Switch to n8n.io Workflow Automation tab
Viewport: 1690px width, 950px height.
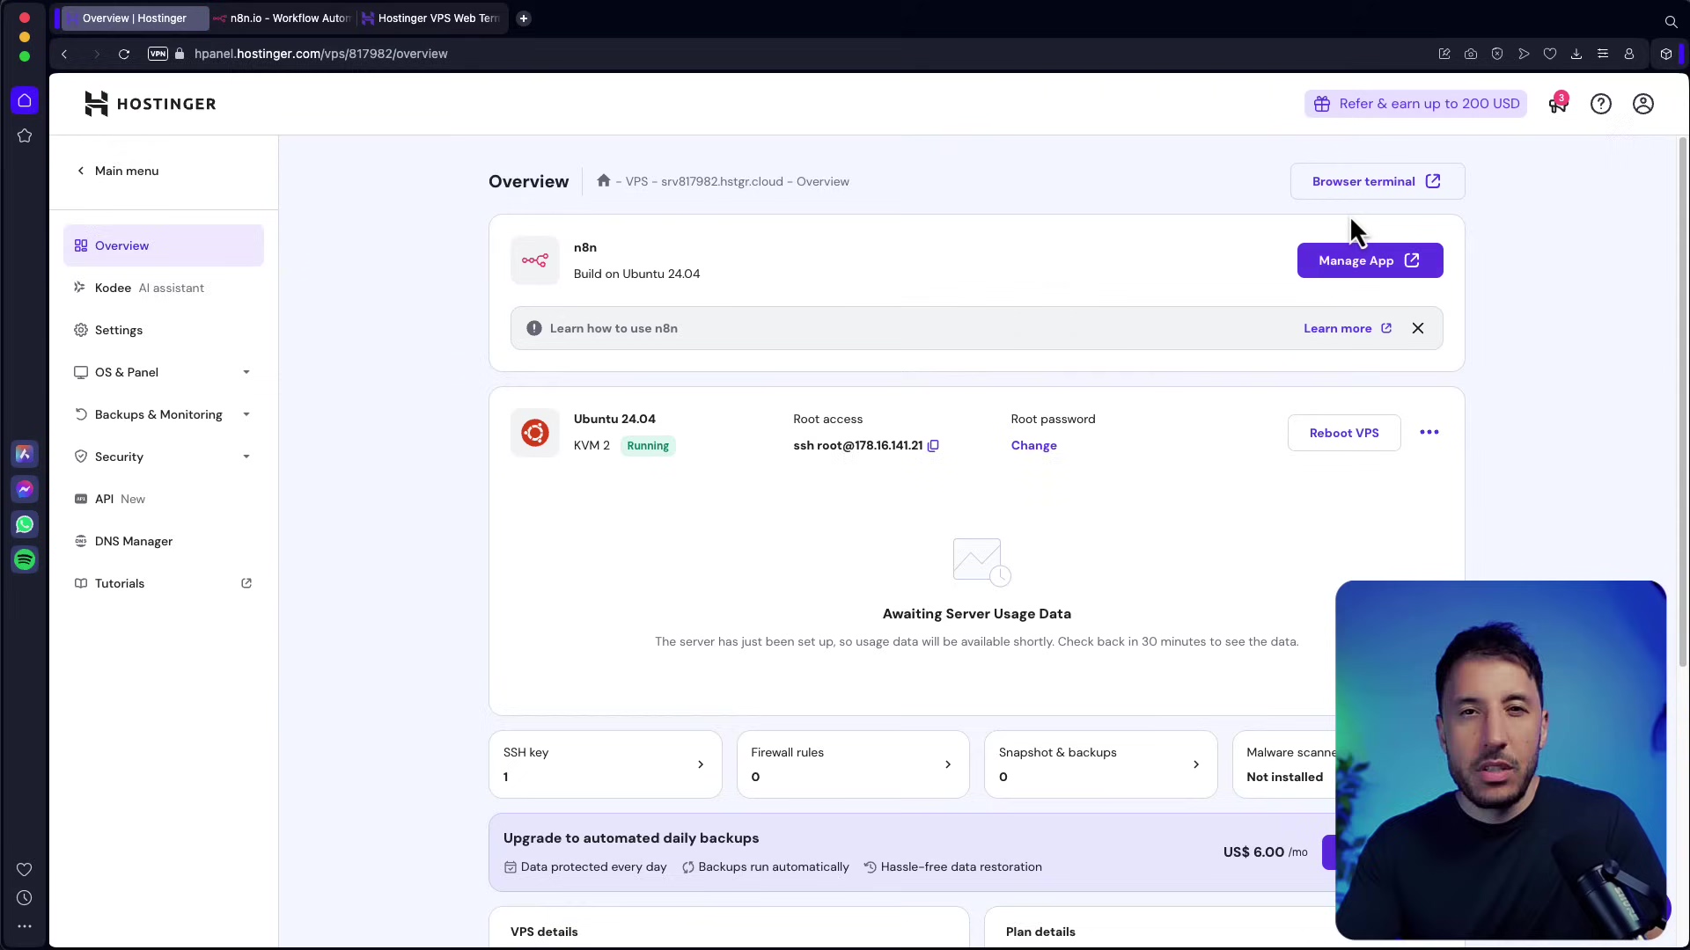pos(282,18)
